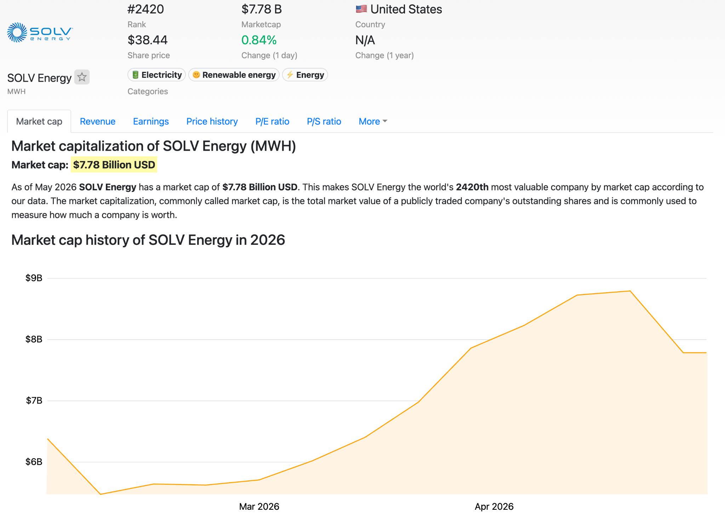
Task: Open the P/E ratio tab
Action: 272,121
